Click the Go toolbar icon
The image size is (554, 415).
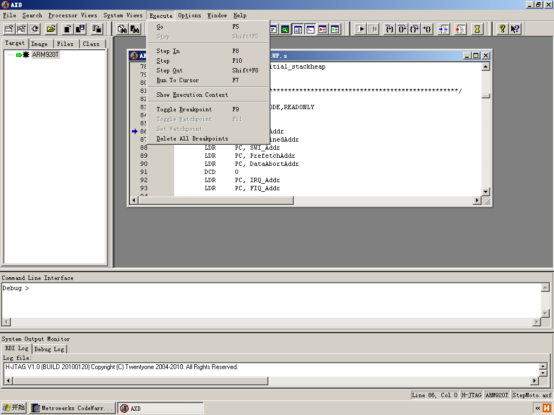pos(360,29)
